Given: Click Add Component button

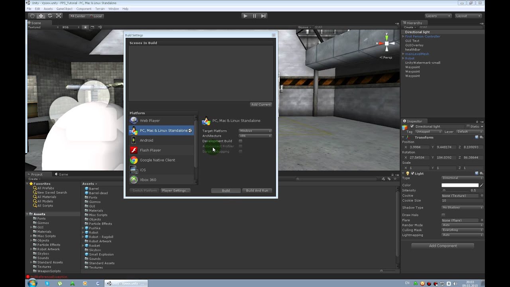Looking at the screenshot, I should [x=443, y=246].
